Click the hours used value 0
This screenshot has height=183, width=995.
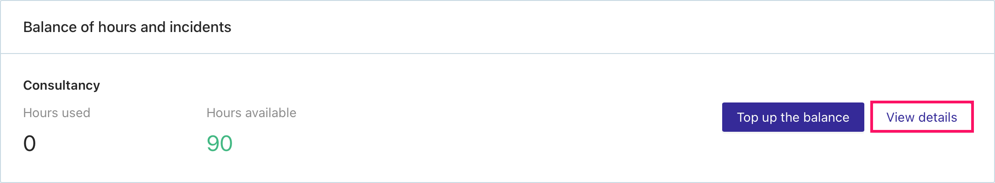(x=29, y=143)
